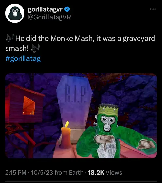Select the 'He did the Monke Mash' tweet text
This screenshot has width=162, height=183.
click(x=80, y=43)
